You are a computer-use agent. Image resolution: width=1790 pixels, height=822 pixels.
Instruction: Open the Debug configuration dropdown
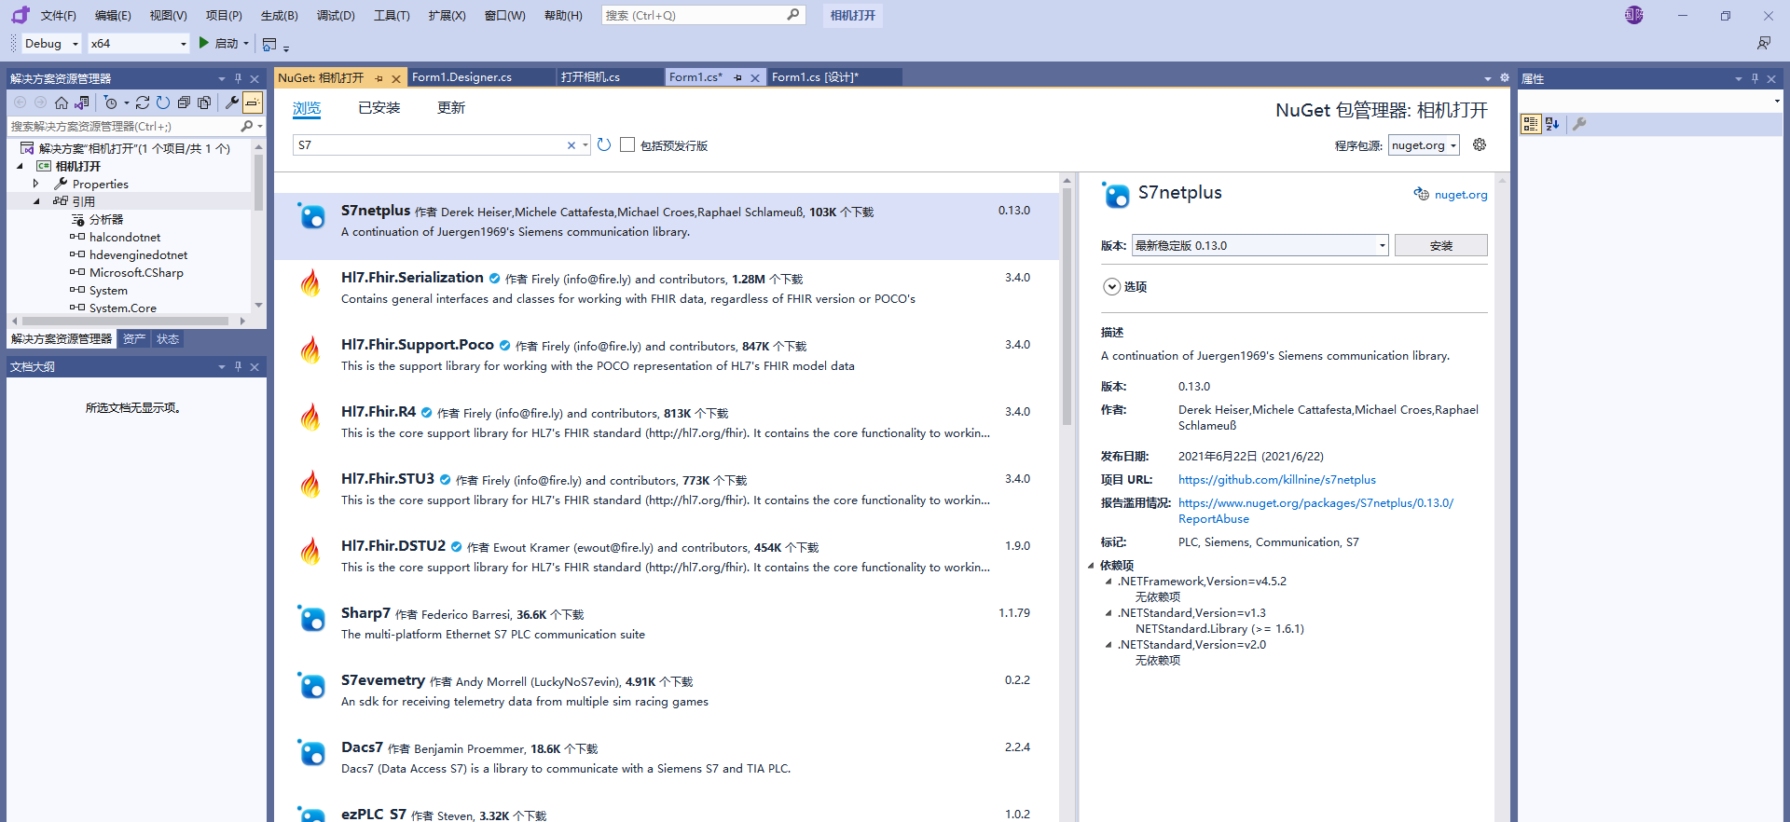(x=52, y=44)
